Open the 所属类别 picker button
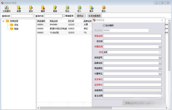 [x=160, y=47]
